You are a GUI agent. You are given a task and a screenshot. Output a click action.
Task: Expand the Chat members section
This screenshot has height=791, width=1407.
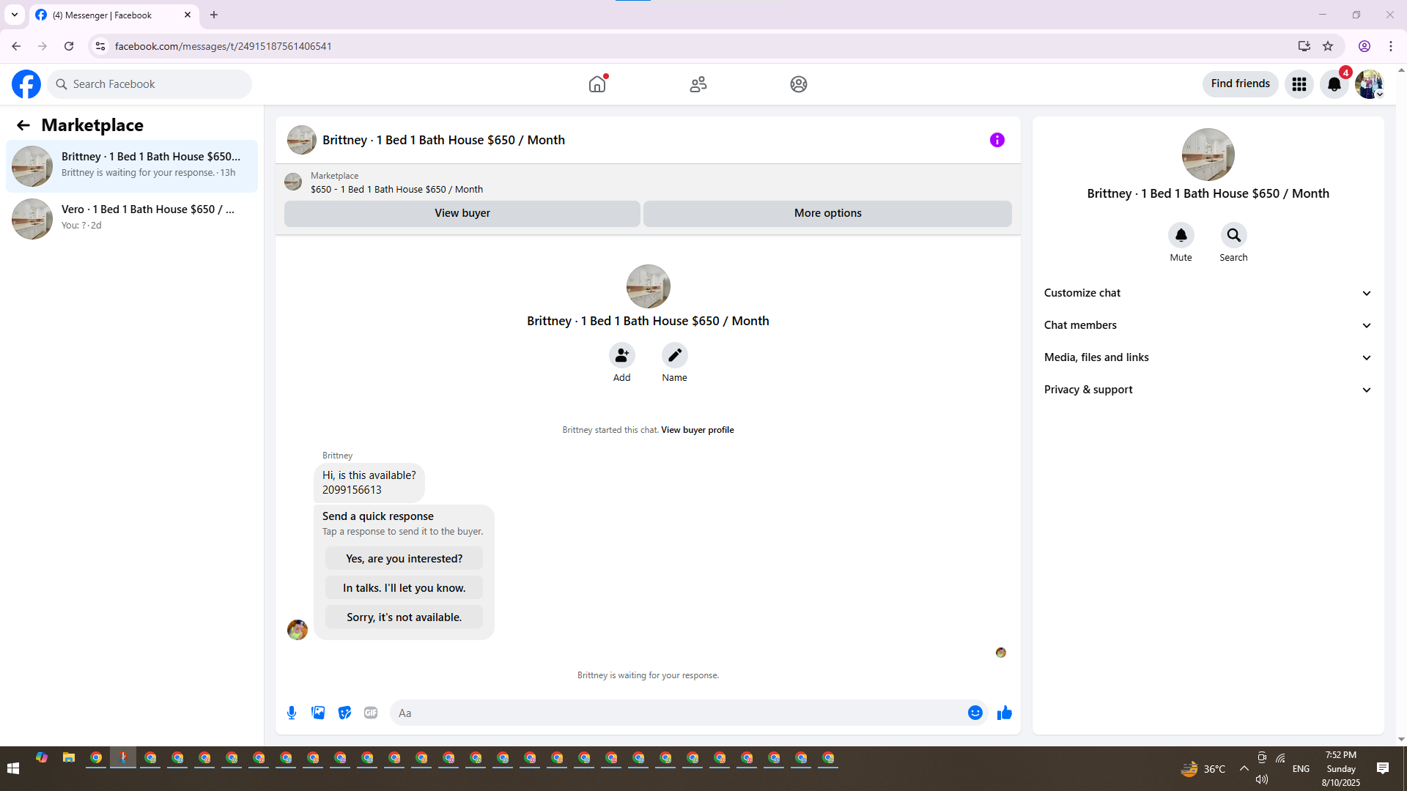point(1208,325)
